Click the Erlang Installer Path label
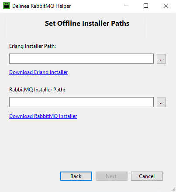 click(x=32, y=46)
